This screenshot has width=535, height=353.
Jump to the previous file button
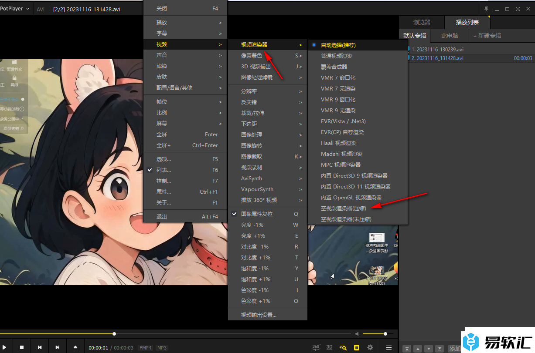[40, 347]
